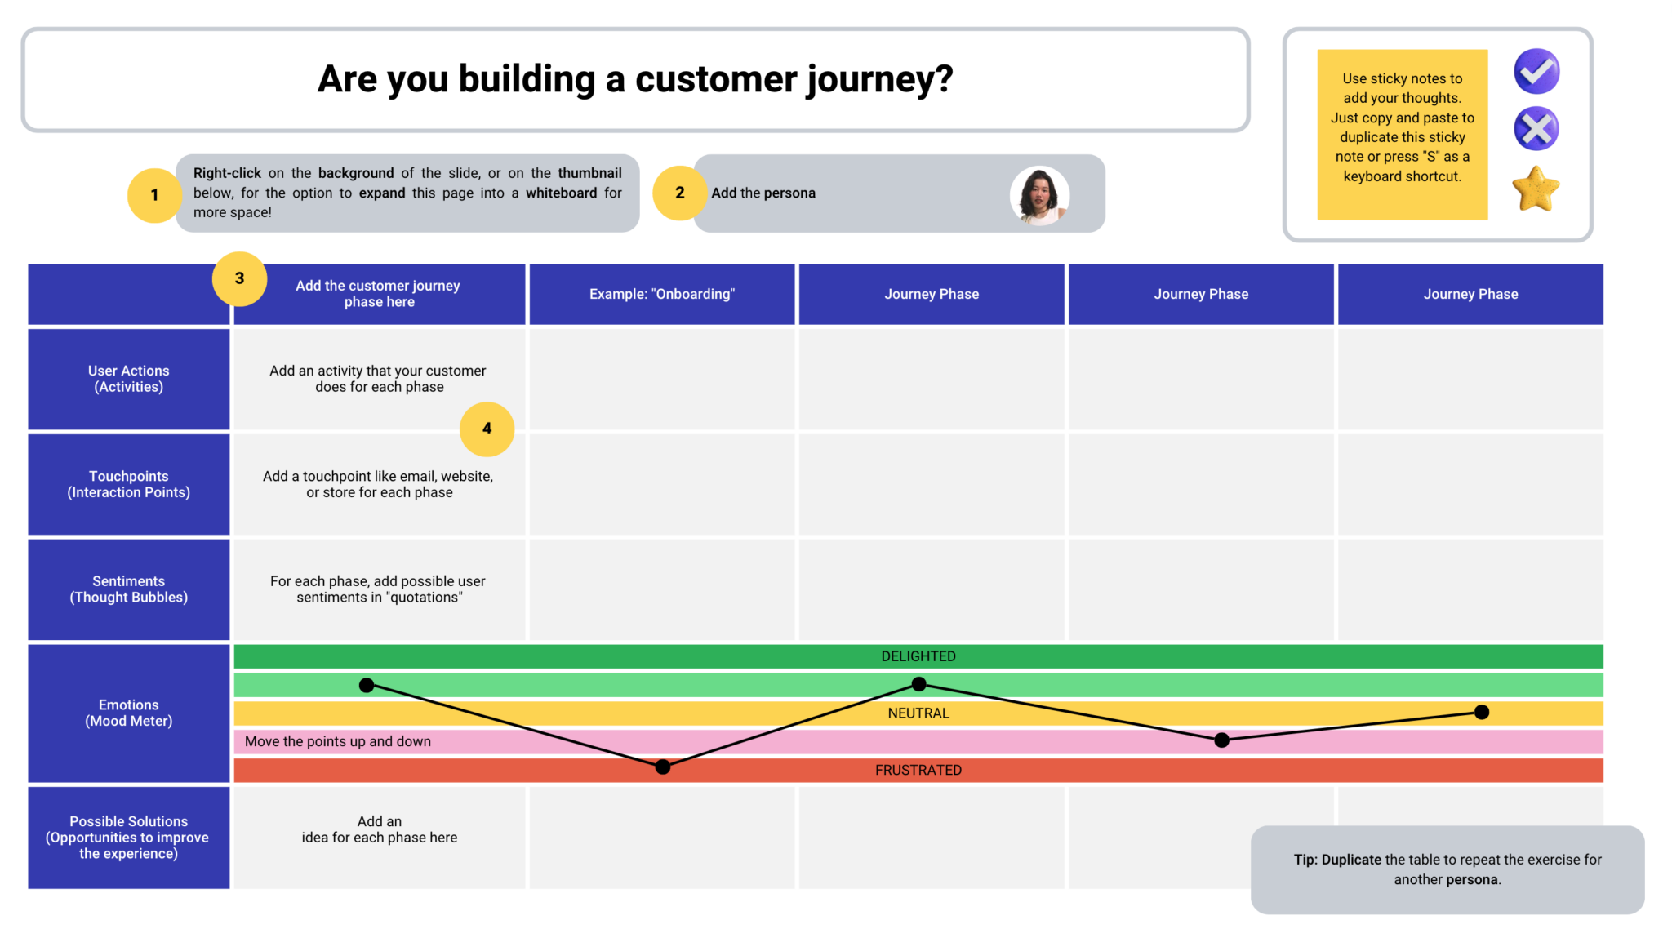This screenshot has height=929, width=1672.
Task: Click the purple checkmark sticker icon
Action: click(1536, 72)
